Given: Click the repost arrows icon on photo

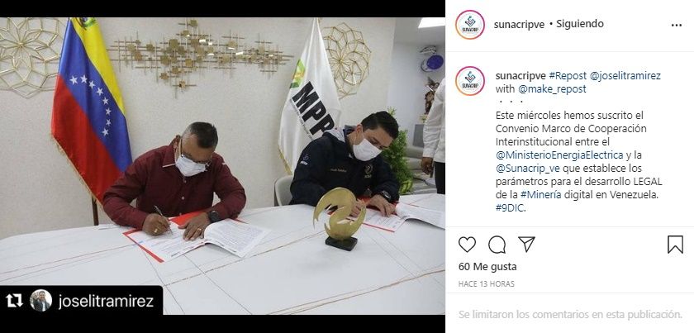Looking at the screenshot, I should [14, 301].
